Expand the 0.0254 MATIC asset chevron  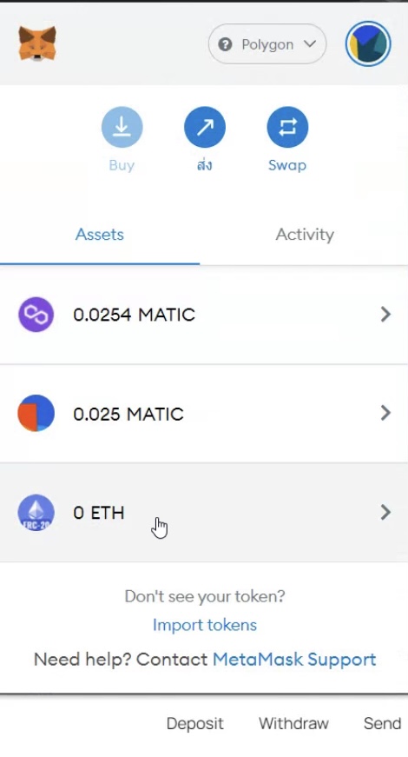click(385, 315)
